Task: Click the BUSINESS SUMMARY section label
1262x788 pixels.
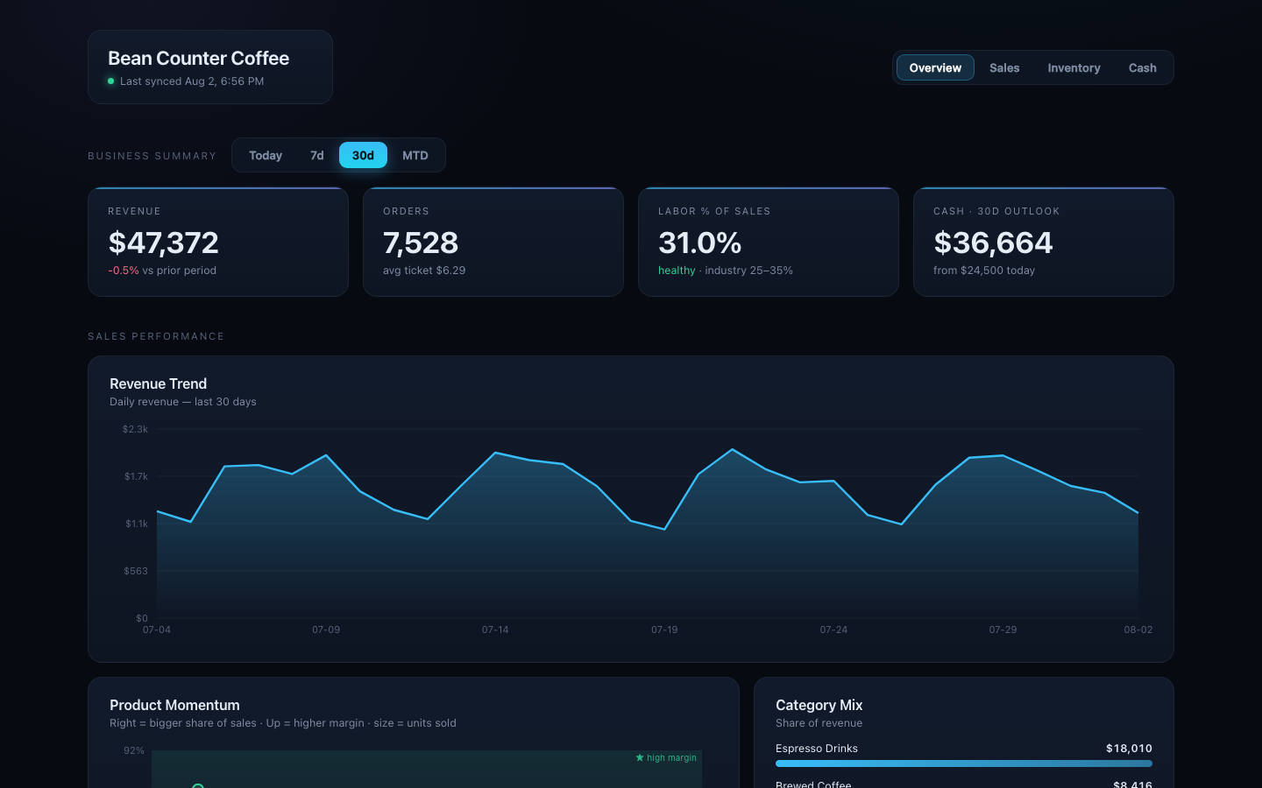Action: (152, 156)
